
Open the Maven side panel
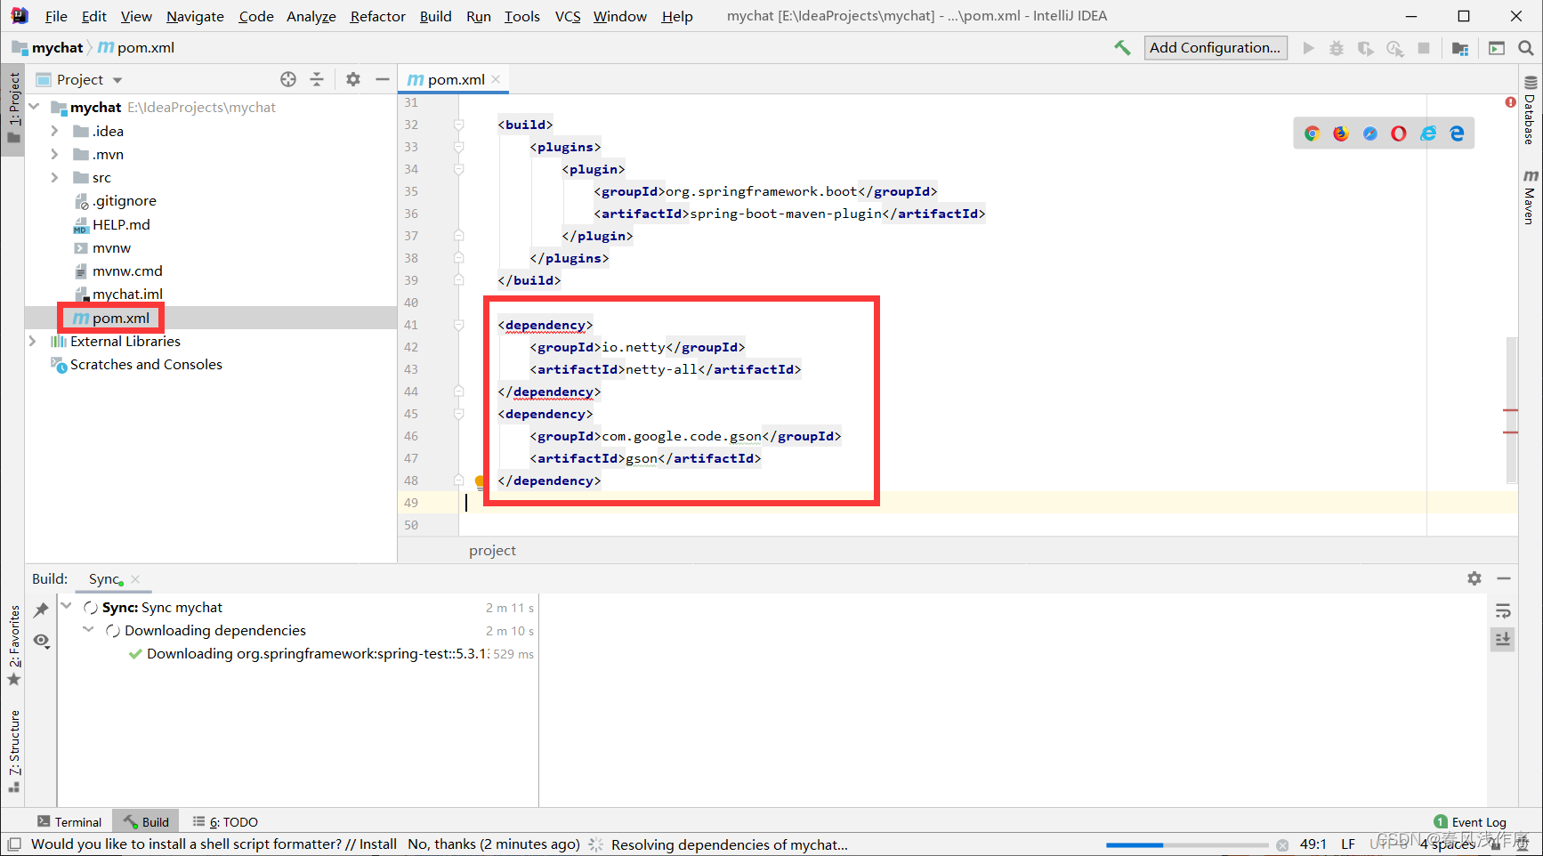[1531, 197]
